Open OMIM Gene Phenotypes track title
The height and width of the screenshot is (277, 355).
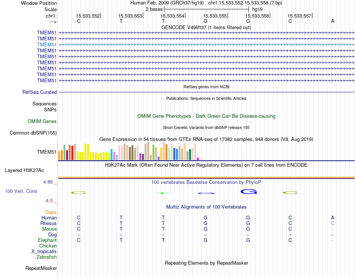[206, 116]
